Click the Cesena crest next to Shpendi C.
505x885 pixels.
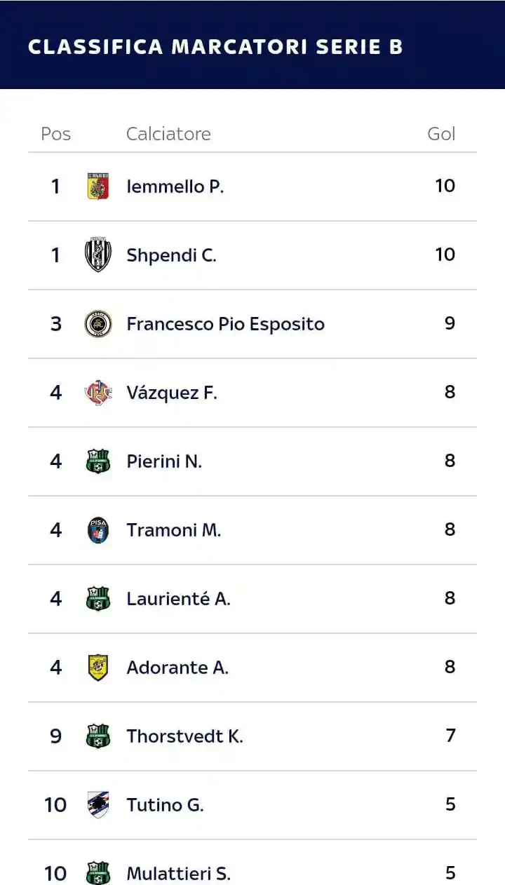[x=98, y=255]
